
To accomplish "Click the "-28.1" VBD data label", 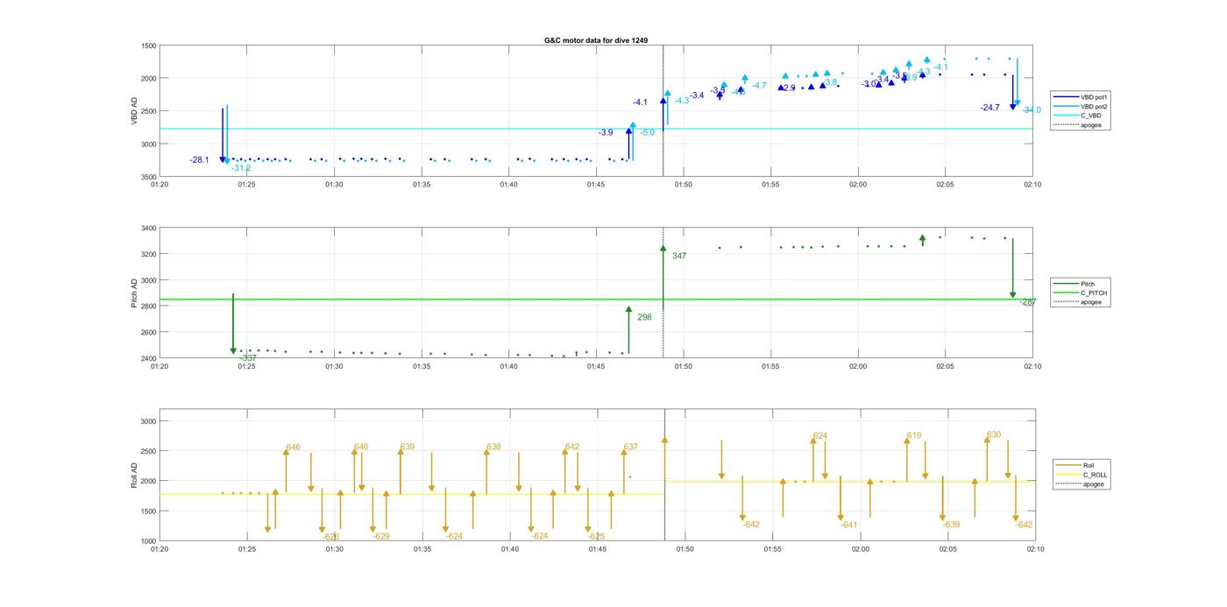I will (199, 159).
